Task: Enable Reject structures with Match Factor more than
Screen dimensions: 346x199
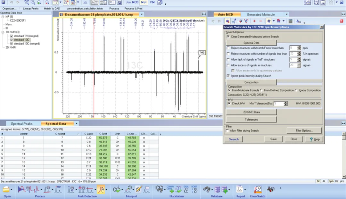Action: point(228,48)
